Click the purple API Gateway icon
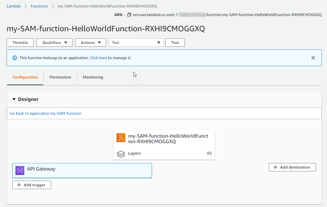Viewport: 327px width, 207px height. (20, 171)
